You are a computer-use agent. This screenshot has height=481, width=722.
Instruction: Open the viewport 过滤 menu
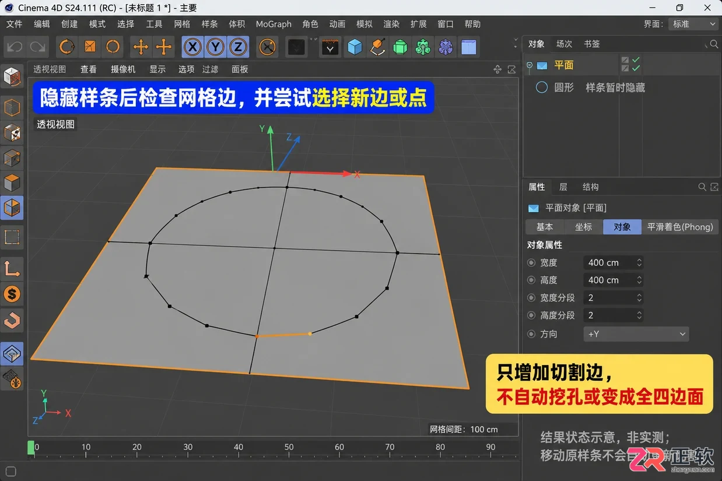(x=210, y=69)
